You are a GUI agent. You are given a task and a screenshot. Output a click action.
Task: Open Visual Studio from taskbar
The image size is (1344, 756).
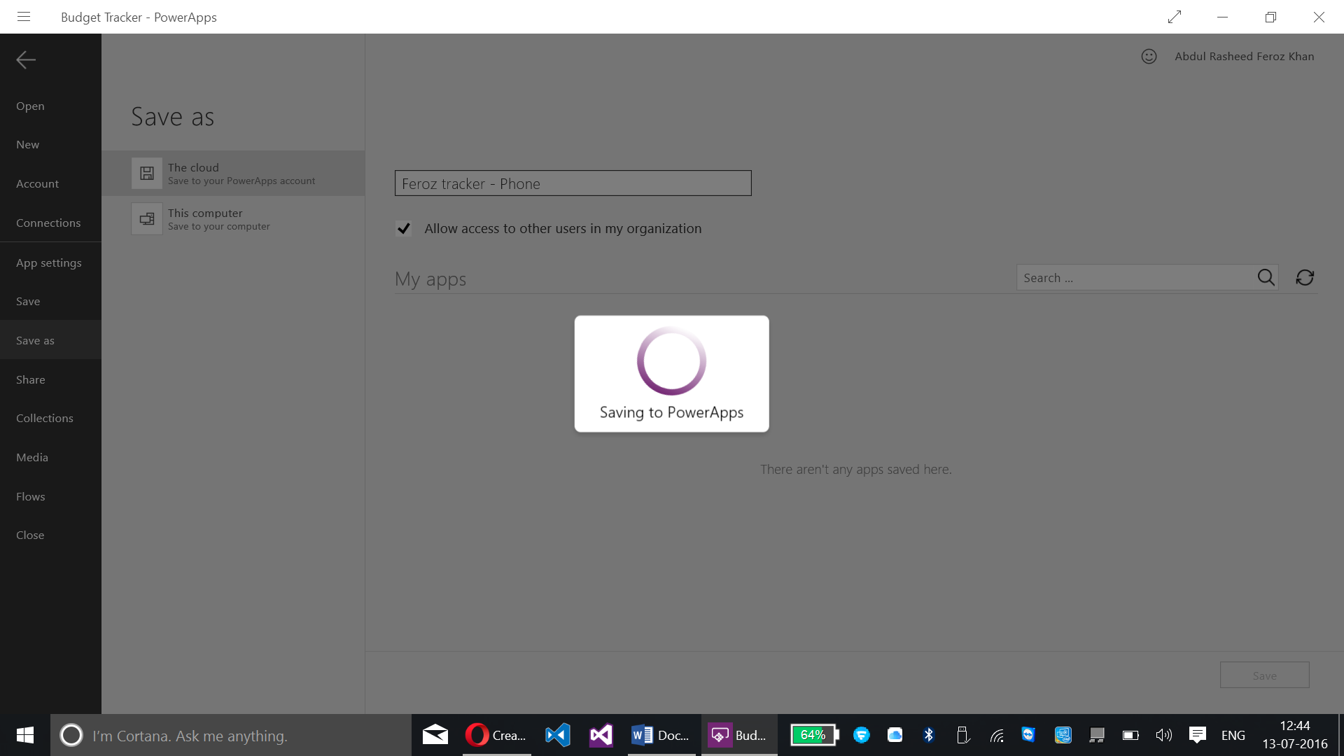601,735
